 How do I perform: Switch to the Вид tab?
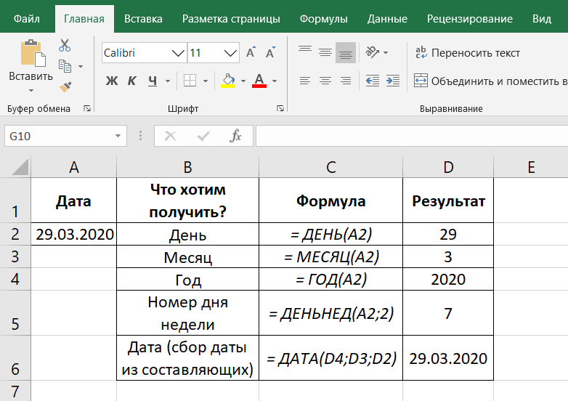click(x=542, y=19)
